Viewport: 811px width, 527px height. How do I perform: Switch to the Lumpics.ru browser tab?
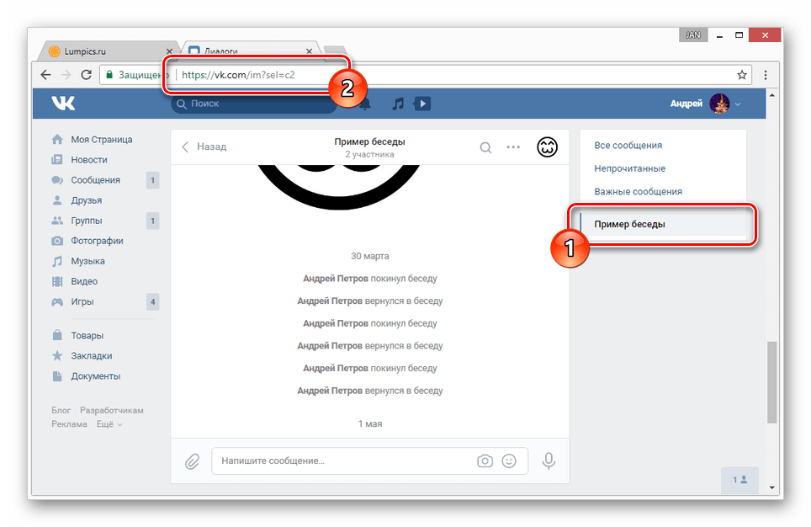[x=108, y=51]
